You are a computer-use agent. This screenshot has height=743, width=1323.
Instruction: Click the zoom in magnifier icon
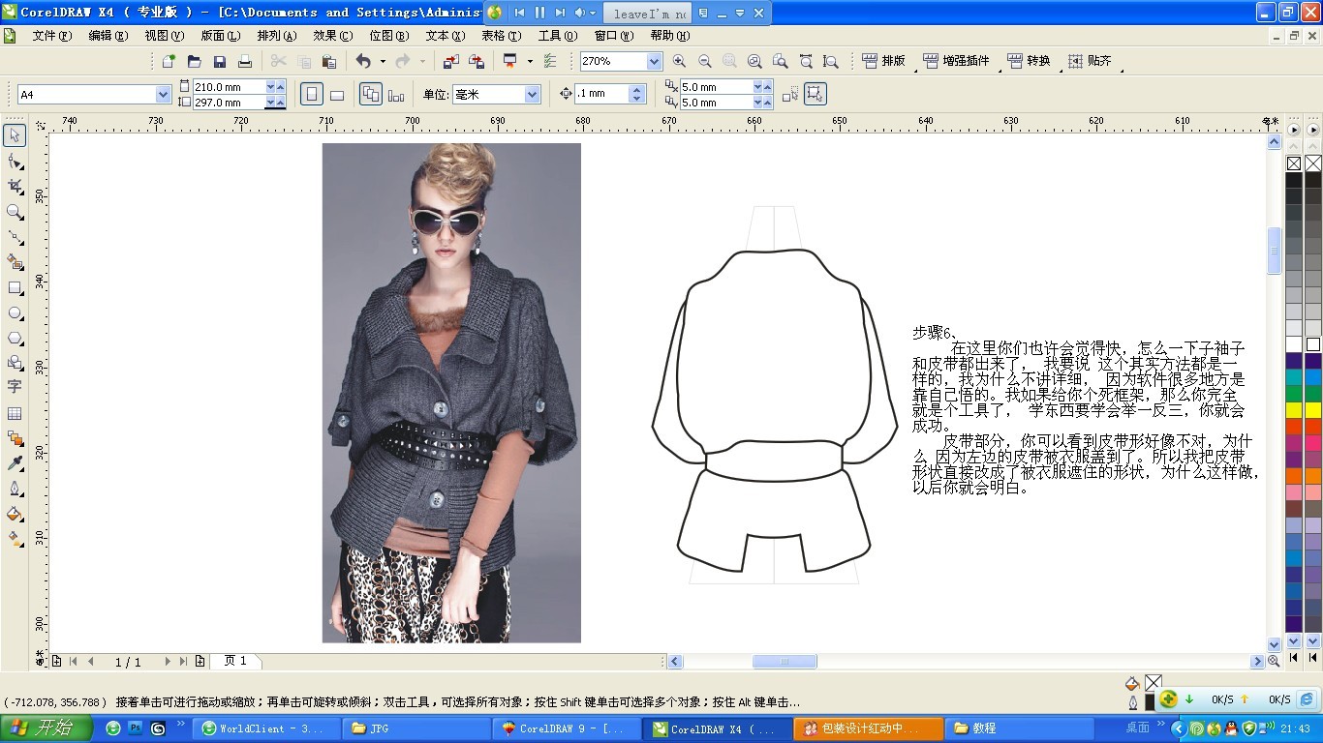pyautogui.click(x=679, y=61)
